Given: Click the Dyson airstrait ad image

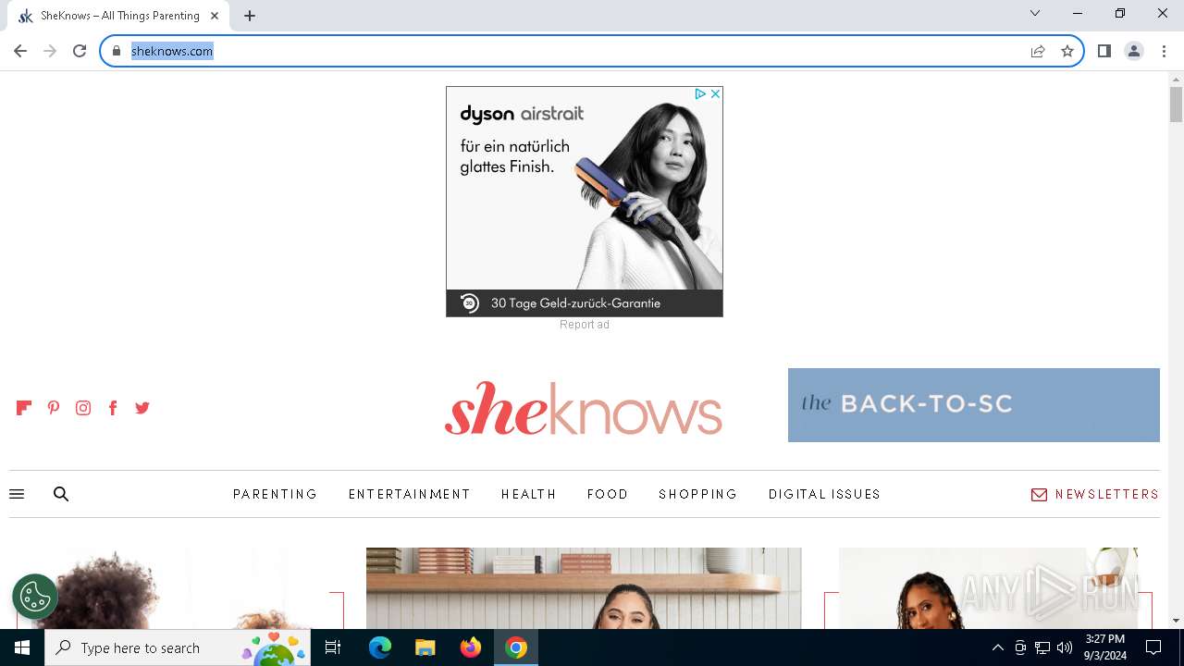Looking at the screenshot, I should click(x=585, y=202).
